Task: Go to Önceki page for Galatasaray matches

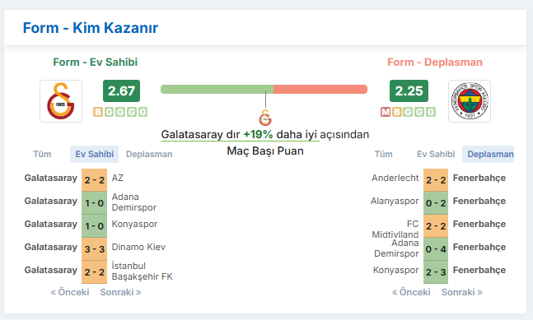Action: point(70,292)
